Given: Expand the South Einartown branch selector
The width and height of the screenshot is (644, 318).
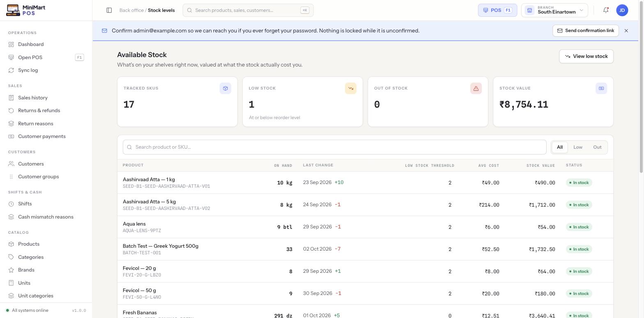Looking at the screenshot, I should tap(554, 10).
